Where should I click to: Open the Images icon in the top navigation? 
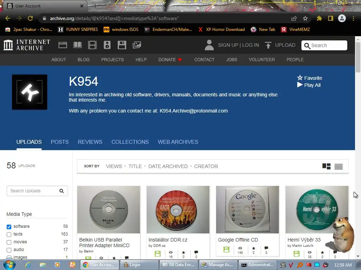(x=136, y=45)
